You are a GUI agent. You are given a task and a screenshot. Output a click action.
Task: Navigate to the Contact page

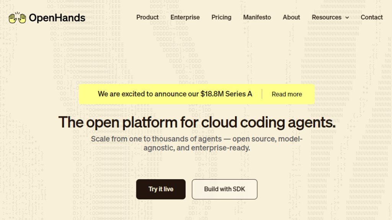tap(371, 17)
